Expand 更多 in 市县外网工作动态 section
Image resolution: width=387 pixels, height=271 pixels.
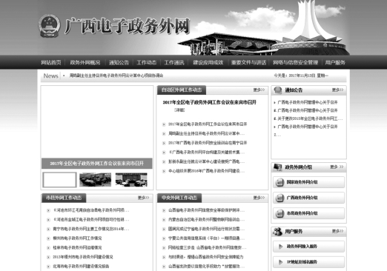(x=143, y=198)
